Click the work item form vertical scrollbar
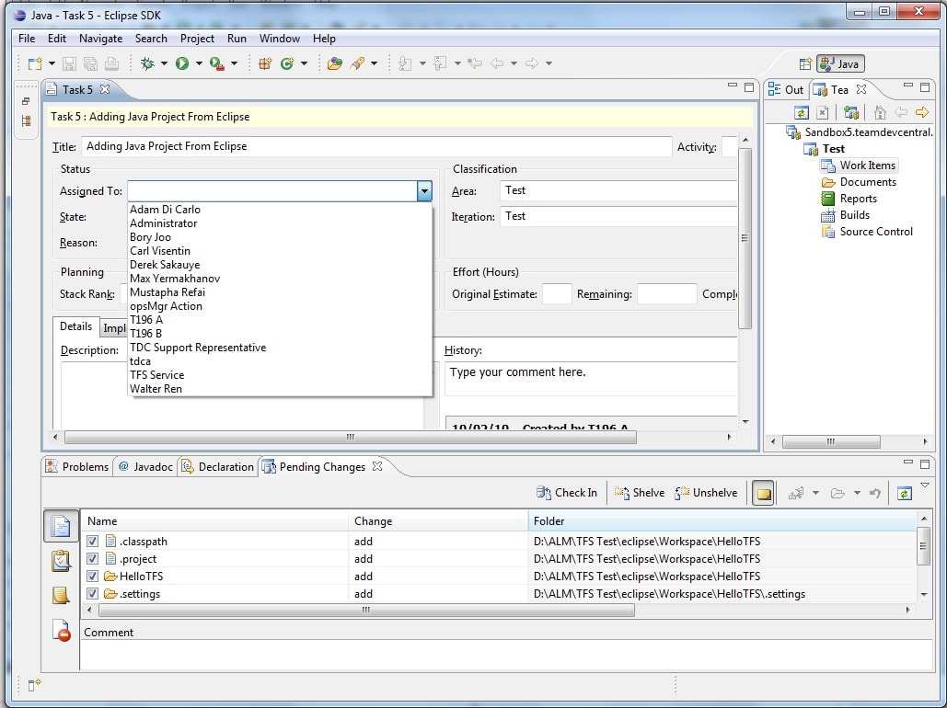 click(745, 238)
